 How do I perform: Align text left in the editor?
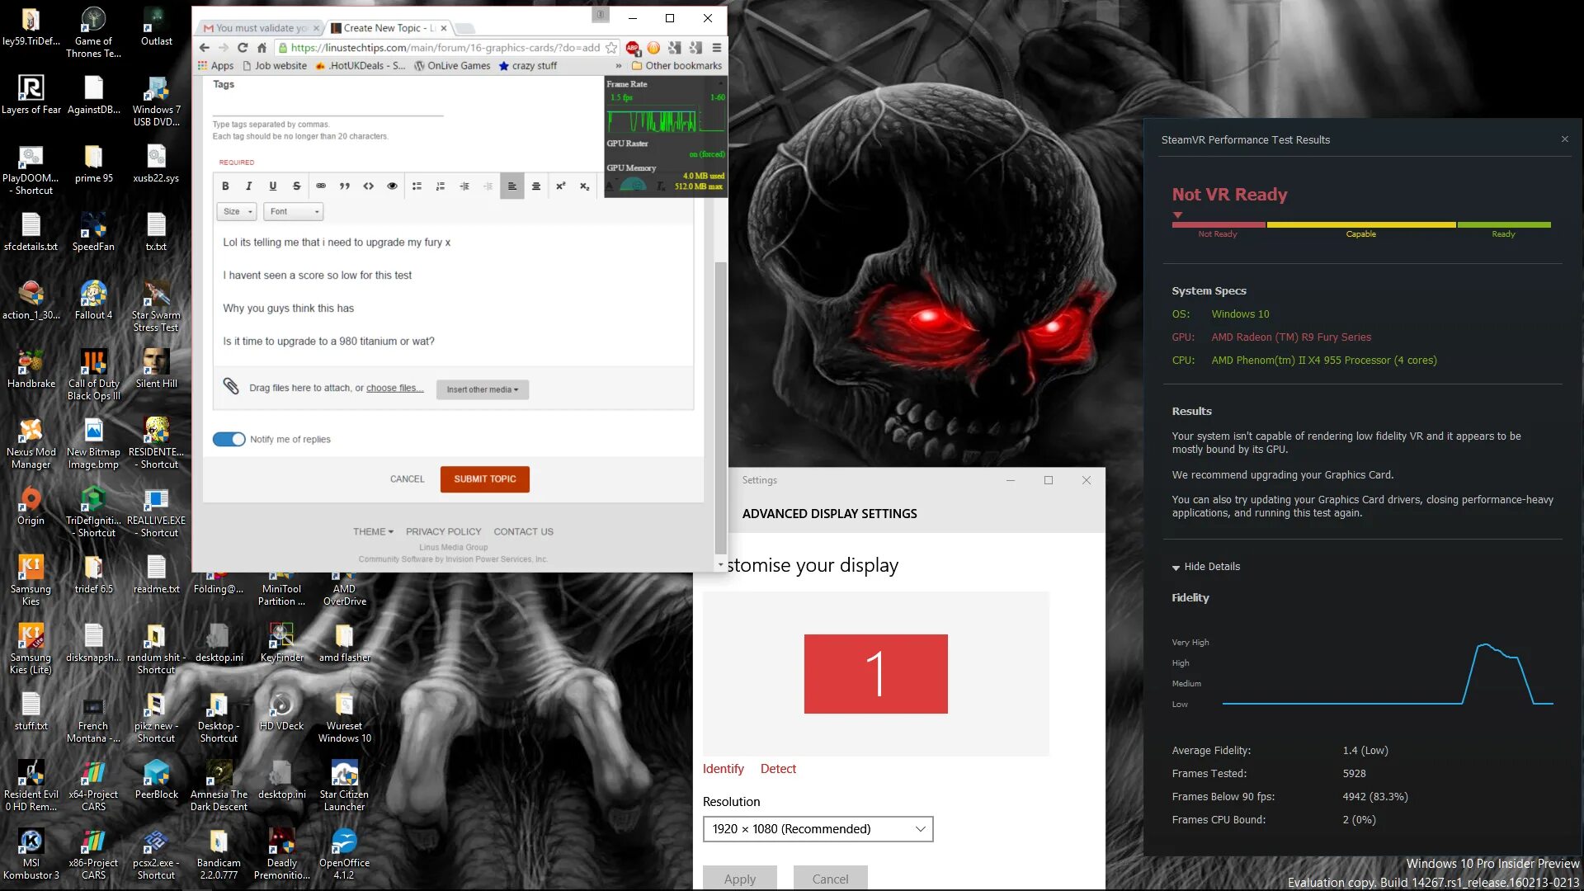(512, 186)
